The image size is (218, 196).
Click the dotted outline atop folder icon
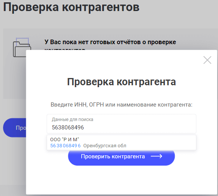pyautogui.click(x=22, y=41)
